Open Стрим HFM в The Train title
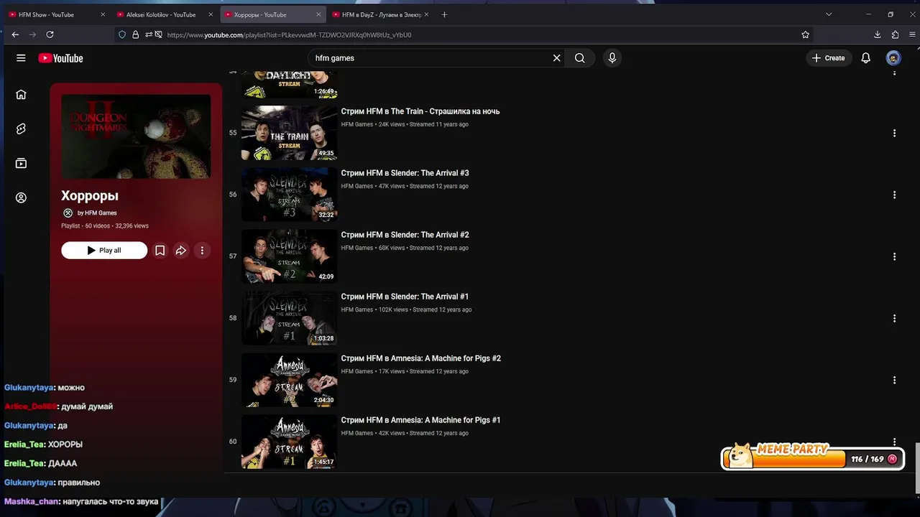This screenshot has width=920, height=517. [x=420, y=111]
